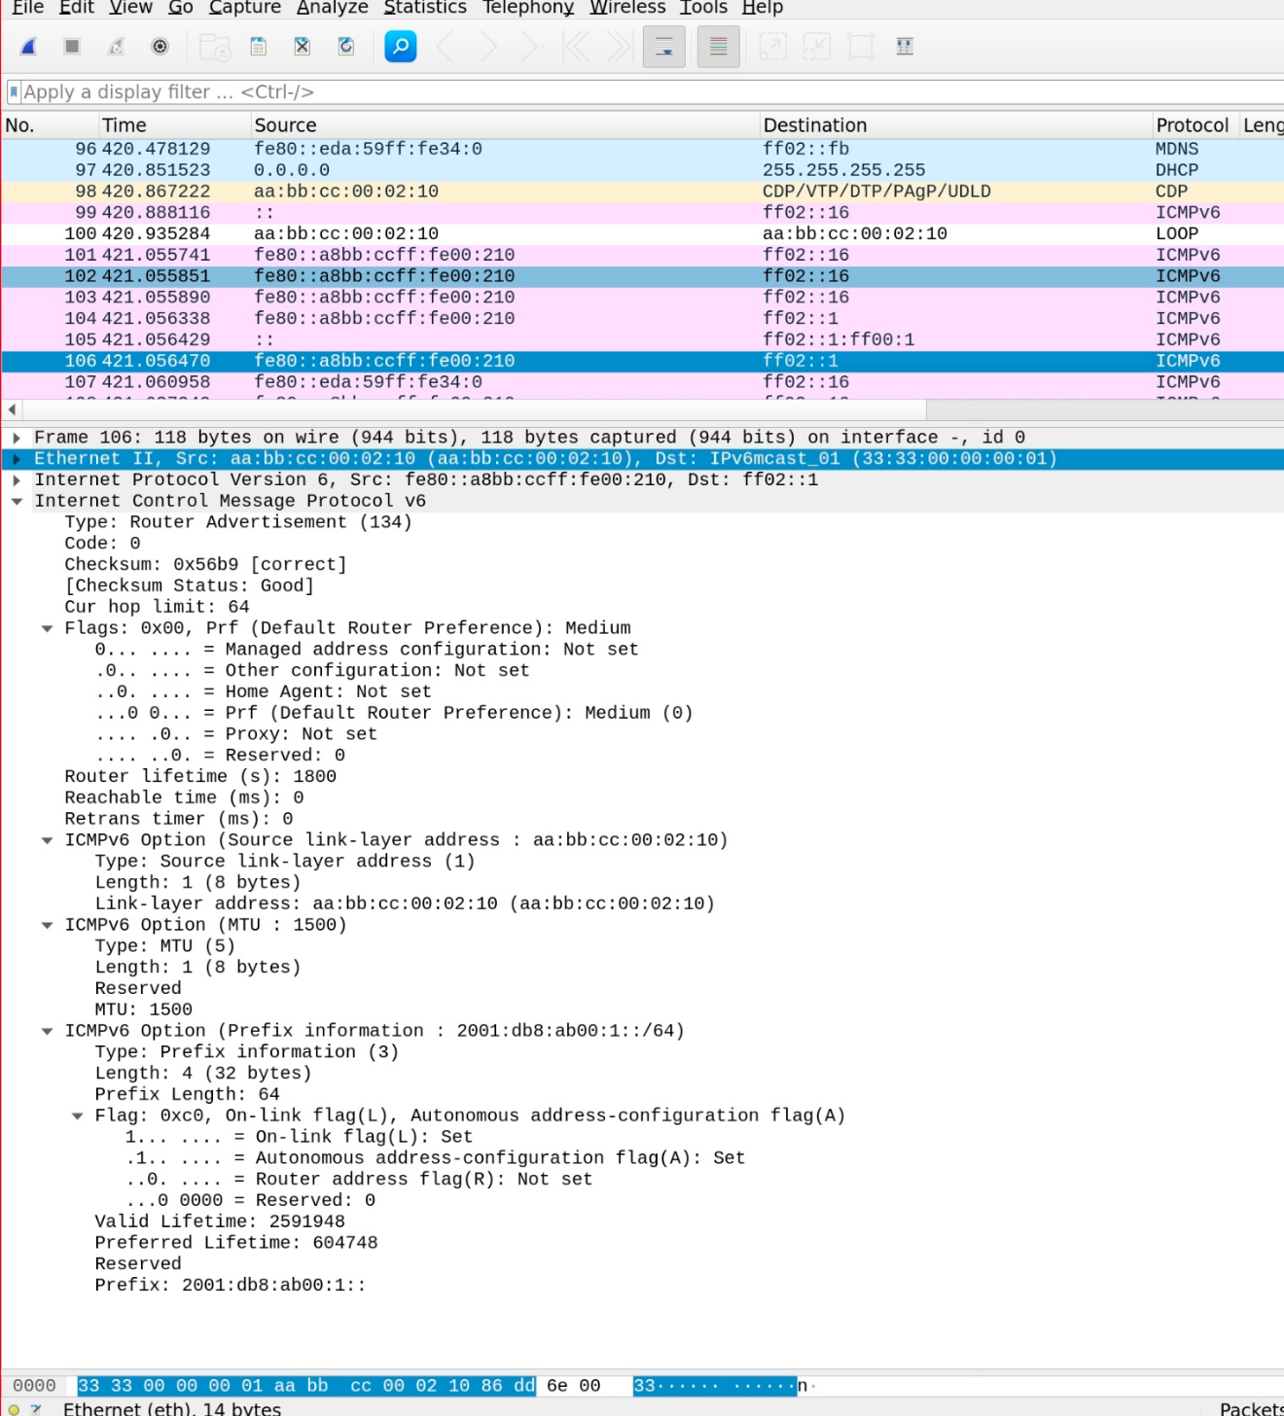Open Find Packet magnifier tool
Screen dimensions: 1284x1416
[401, 47]
